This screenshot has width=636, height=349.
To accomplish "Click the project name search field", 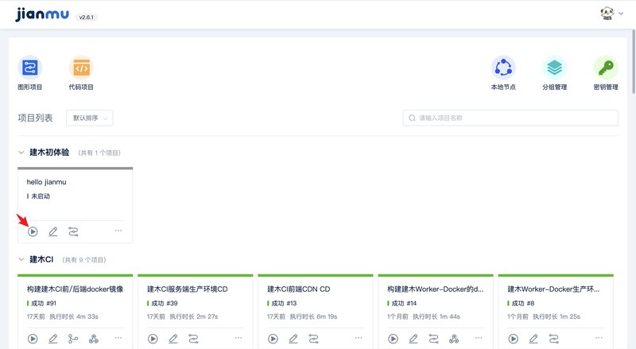I will tap(510, 118).
